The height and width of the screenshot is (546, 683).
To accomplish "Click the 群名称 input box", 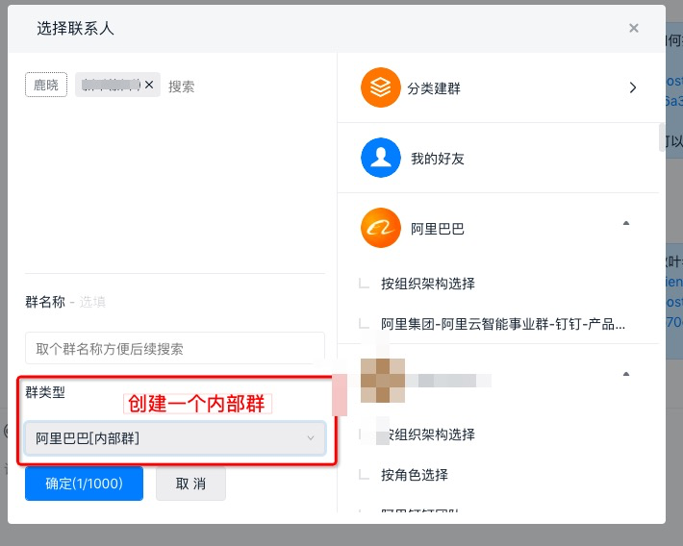I will pyautogui.click(x=175, y=348).
